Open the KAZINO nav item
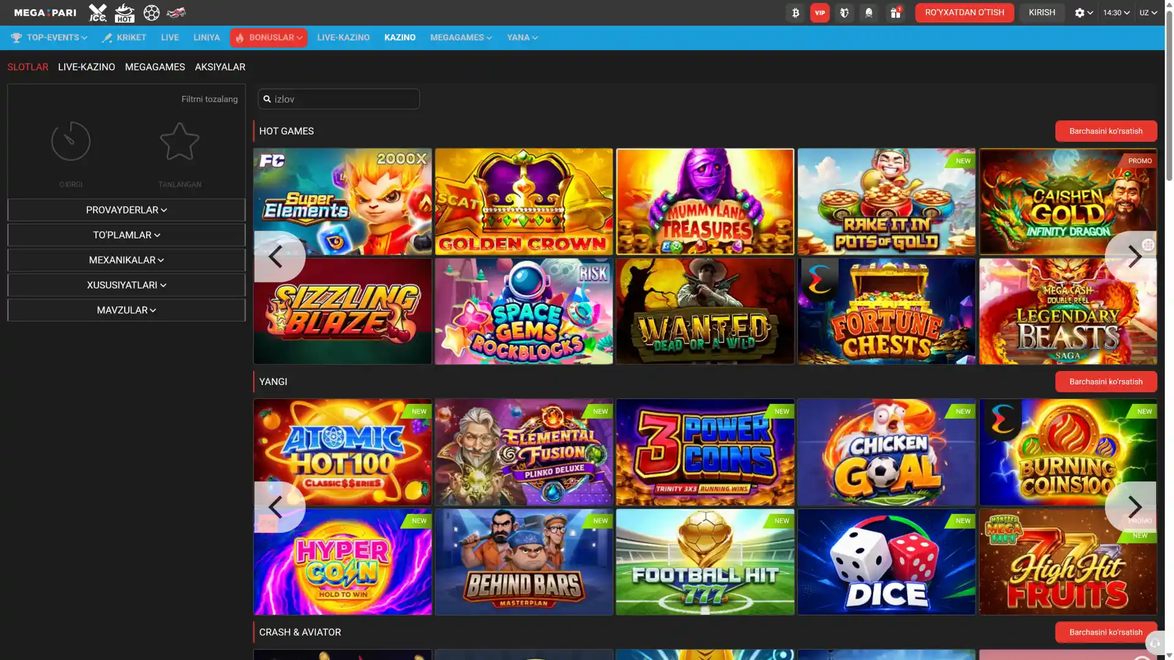This screenshot has height=660, width=1174. coord(400,38)
